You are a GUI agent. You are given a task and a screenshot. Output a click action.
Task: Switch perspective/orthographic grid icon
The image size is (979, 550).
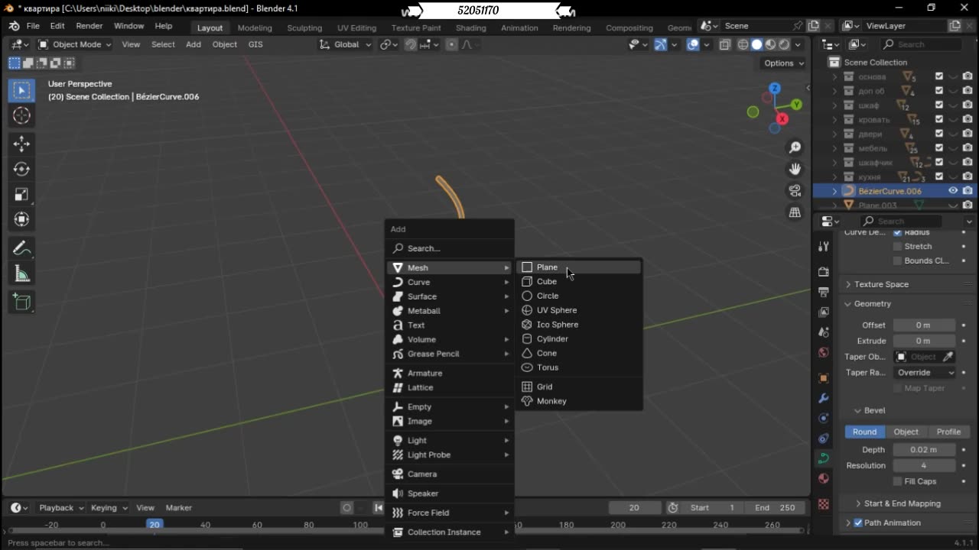[x=795, y=212]
